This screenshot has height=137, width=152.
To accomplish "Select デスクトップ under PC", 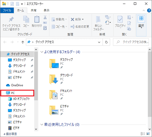I will click(17, 110).
